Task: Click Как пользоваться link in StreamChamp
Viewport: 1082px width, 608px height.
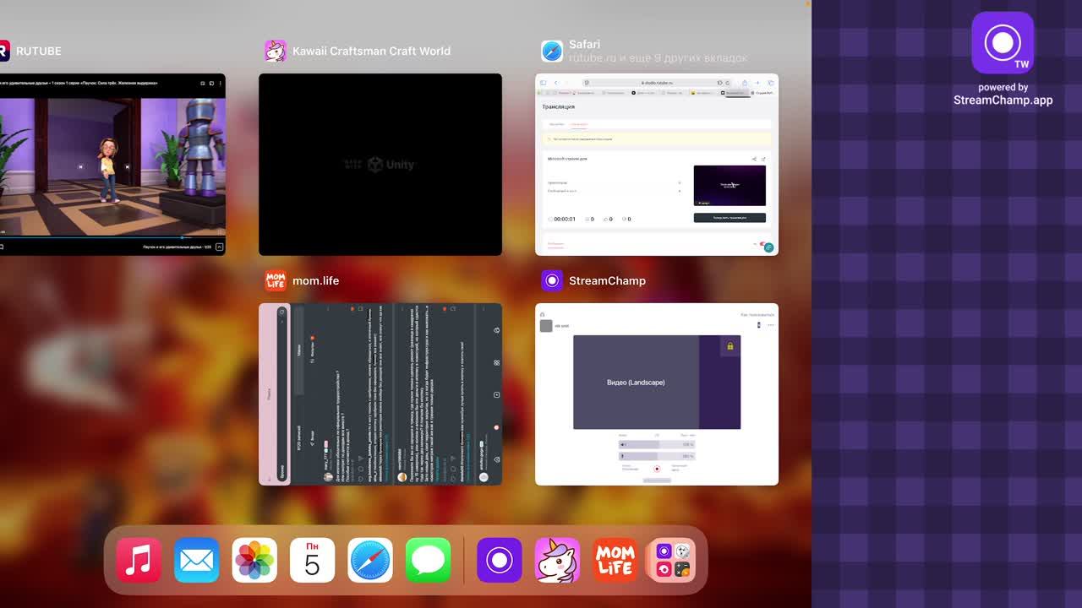Action: tap(757, 314)
